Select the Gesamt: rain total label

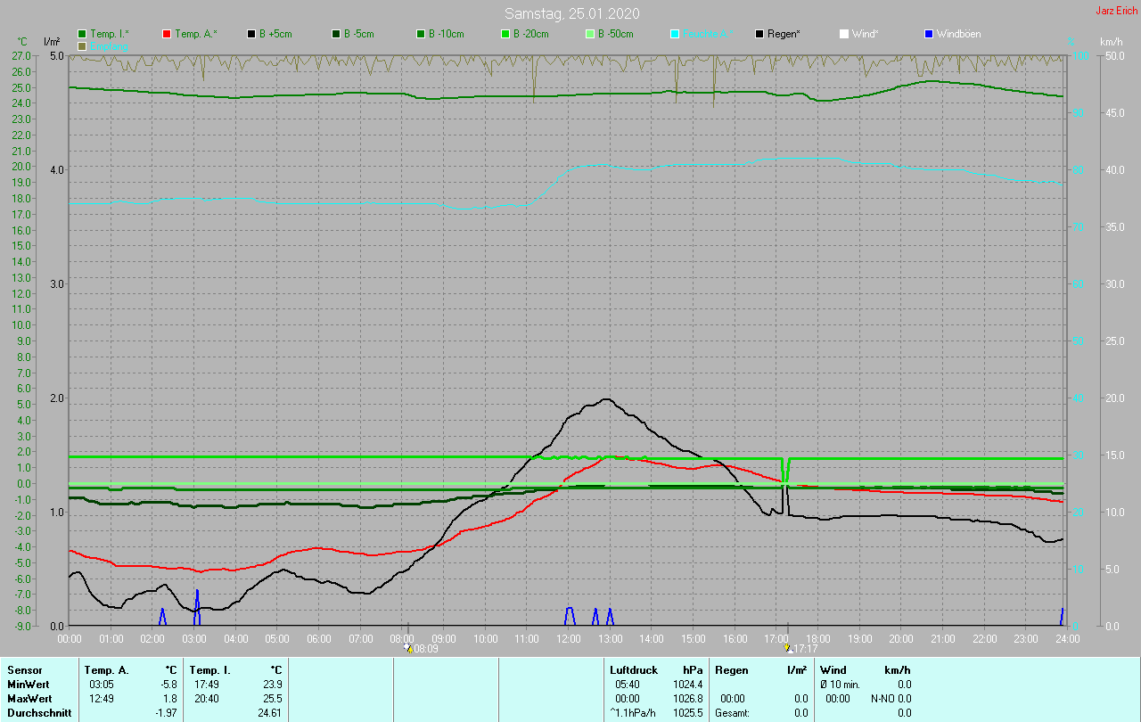coord(733,713)
